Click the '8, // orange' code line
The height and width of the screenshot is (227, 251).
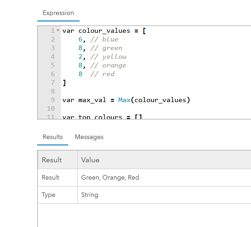(x=102, y=66)
